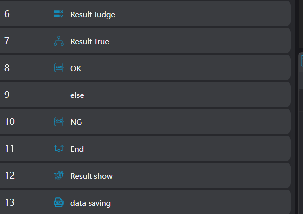Click the OK variable icon
Viewport: 303px width, 214px height.
(x=59, y=68)
